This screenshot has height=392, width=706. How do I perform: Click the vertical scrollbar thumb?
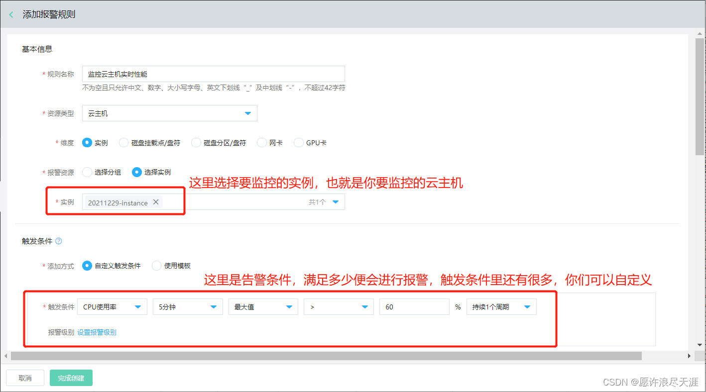click(700, 97)
